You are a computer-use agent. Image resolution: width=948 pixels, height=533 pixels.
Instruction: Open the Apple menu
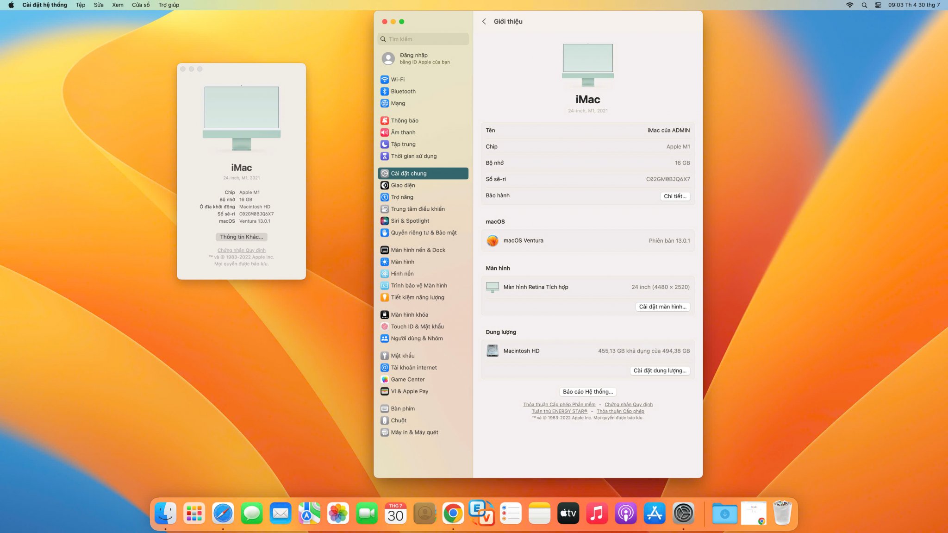tap(11, 5)
